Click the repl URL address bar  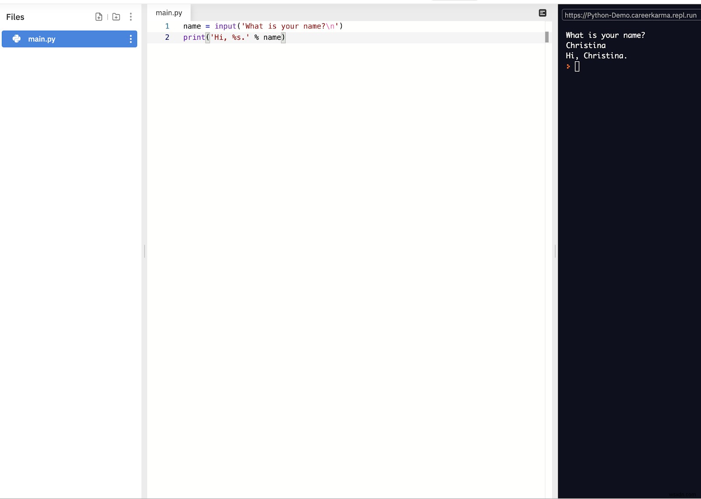click(x=630, y=14)
